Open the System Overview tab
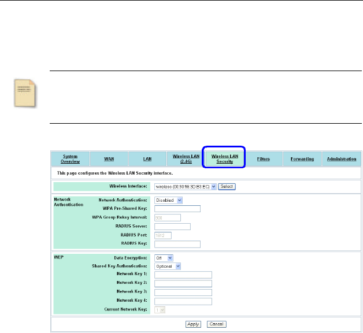This screenshot has height=333, width=363. [69, 158]
